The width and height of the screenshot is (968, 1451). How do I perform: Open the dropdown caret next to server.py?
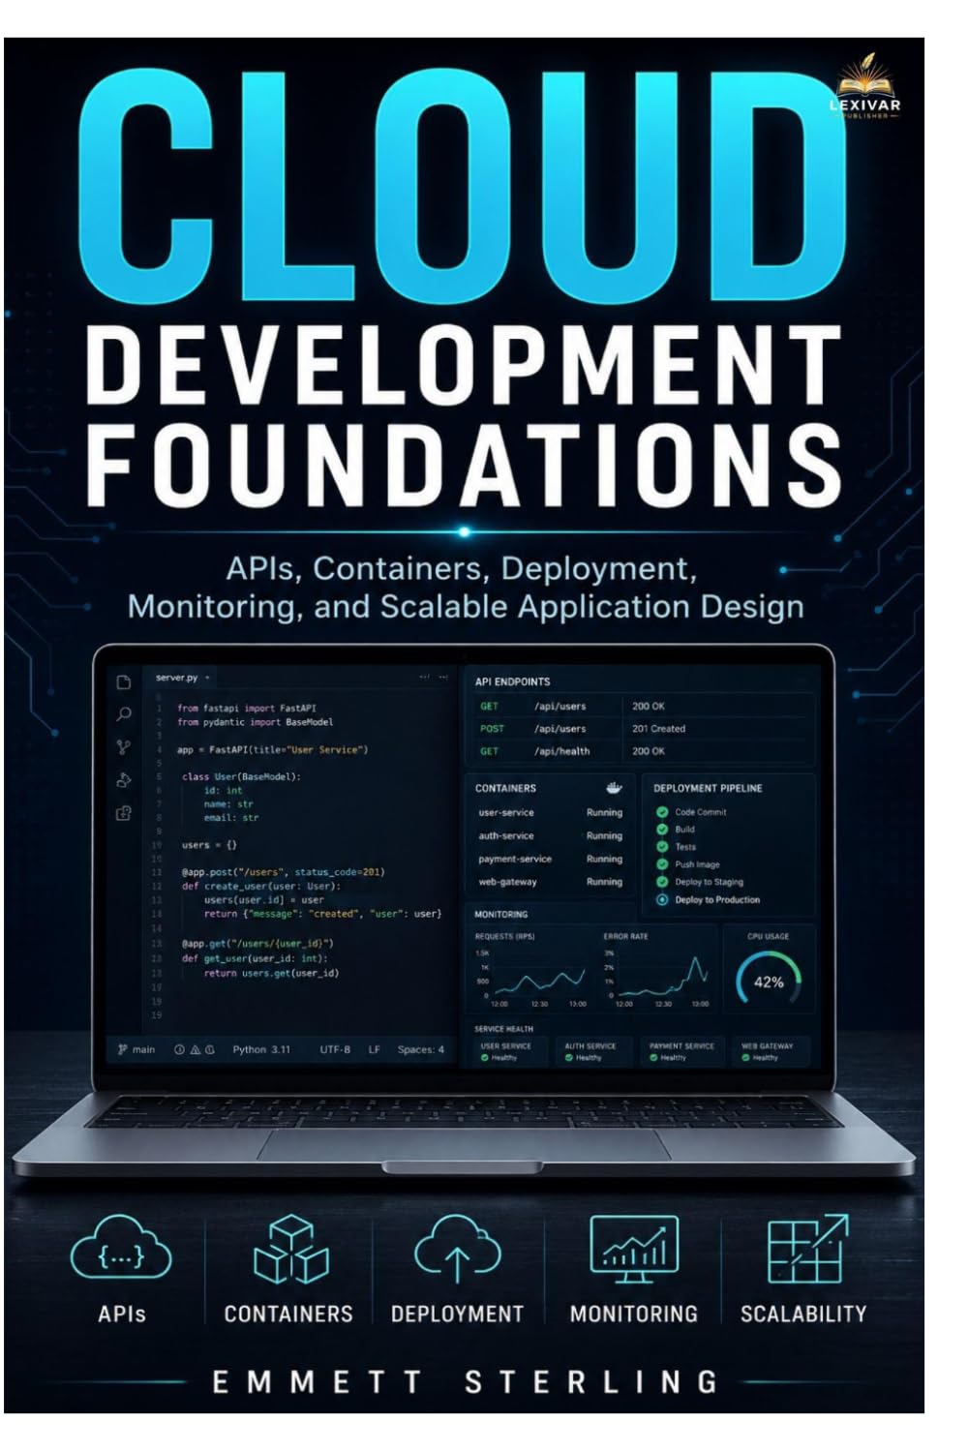207,679
